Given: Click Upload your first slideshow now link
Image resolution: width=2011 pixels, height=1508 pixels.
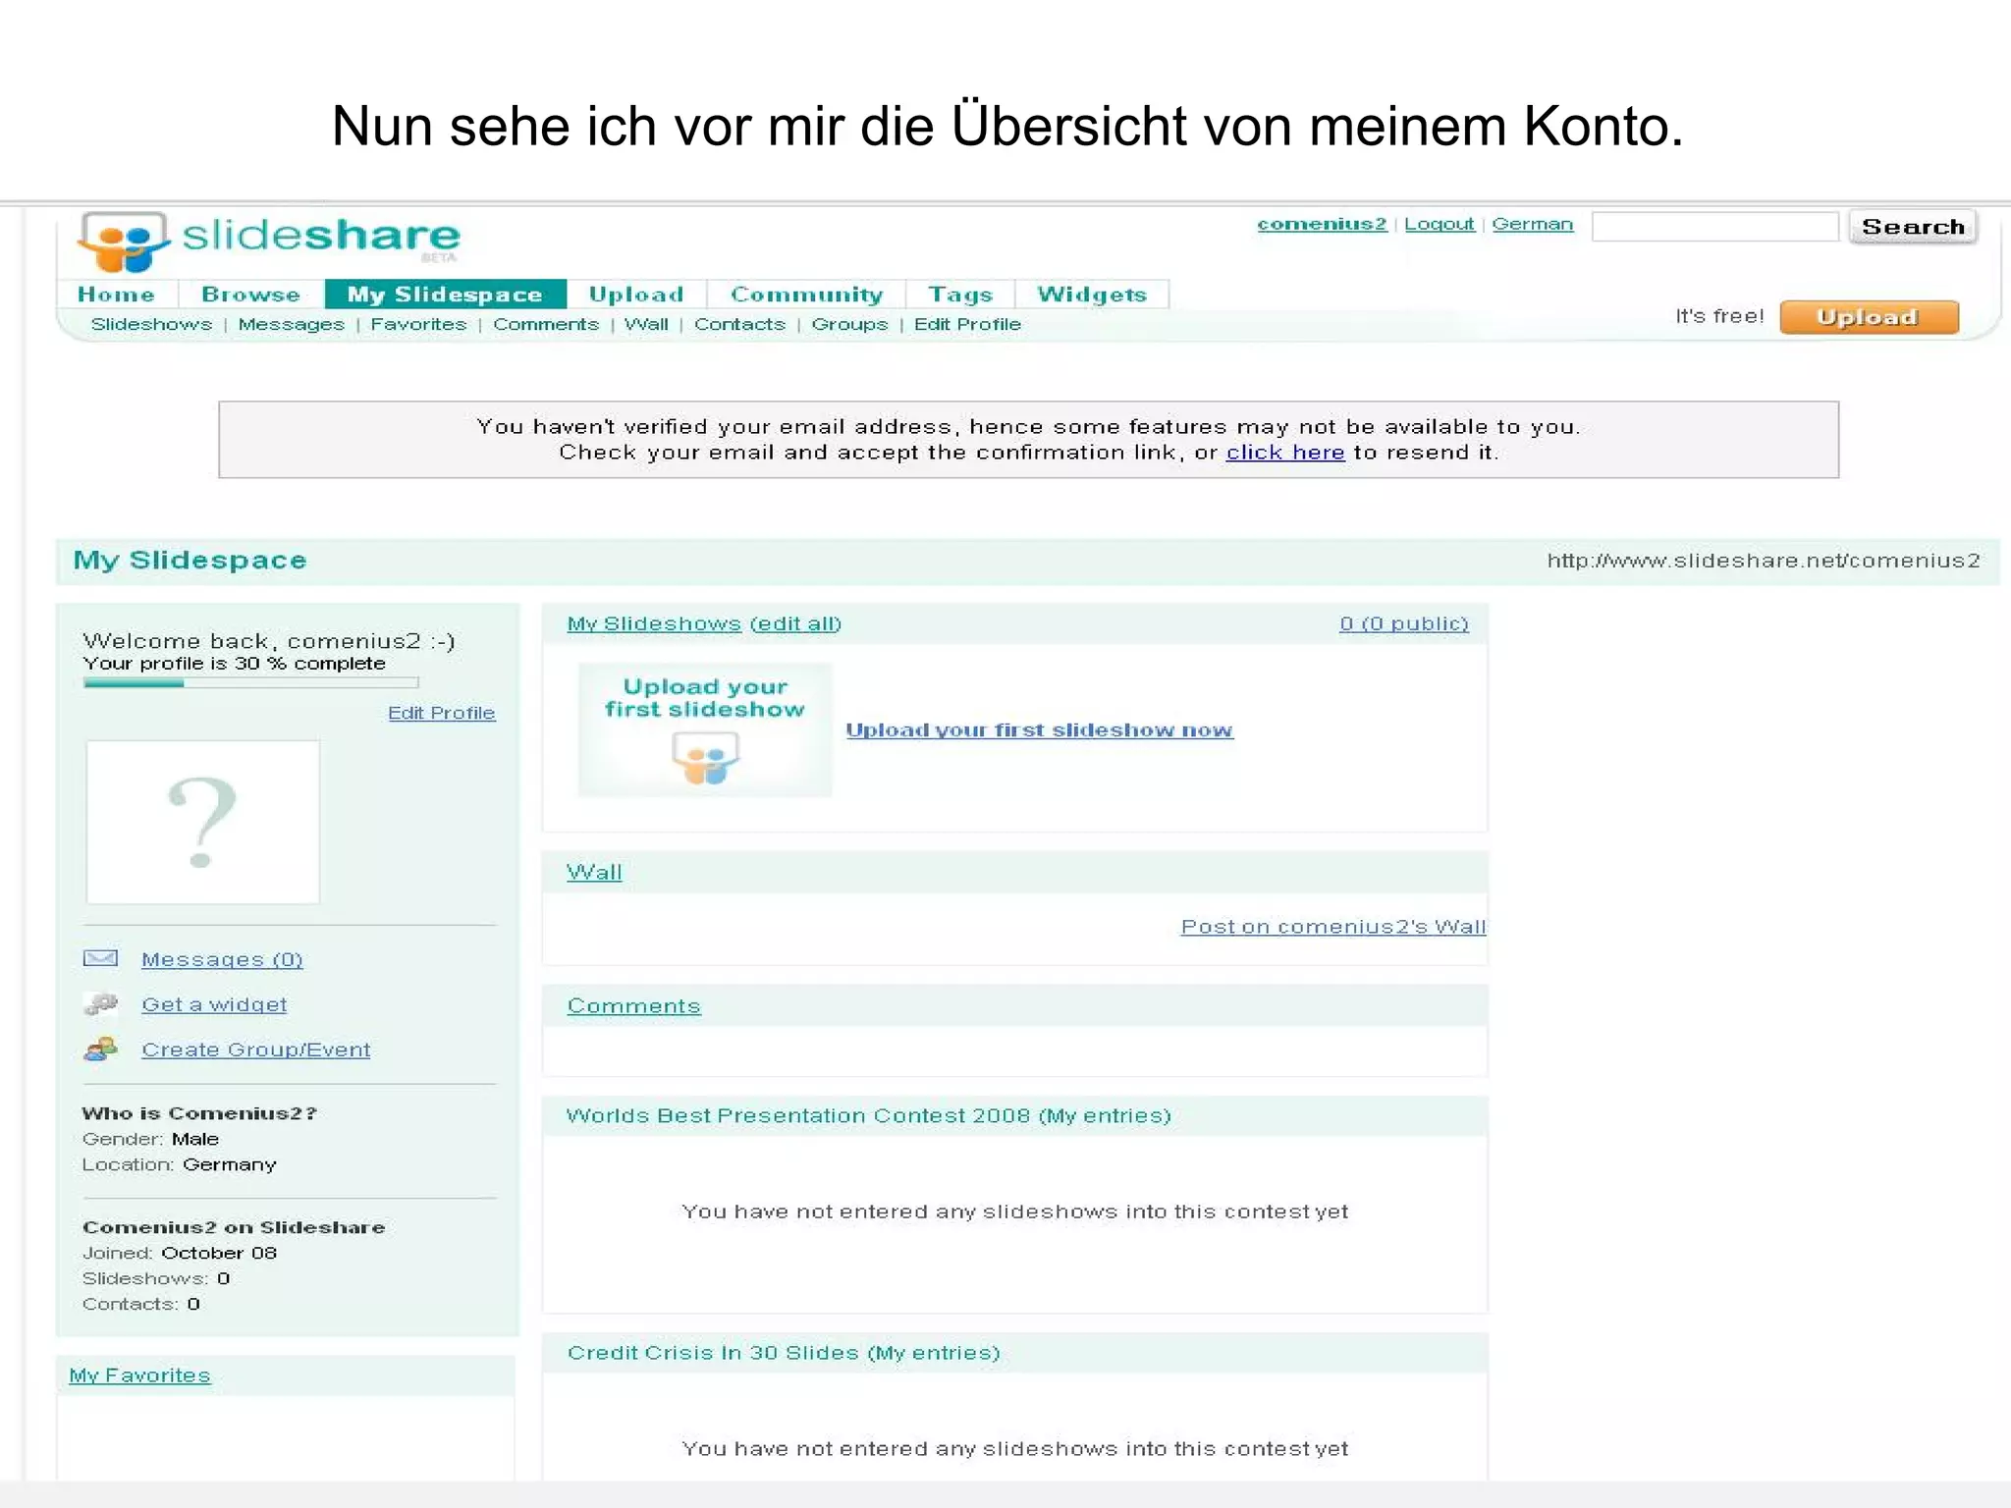Looking at the screenshot, I should click(x=1039, y=729).
